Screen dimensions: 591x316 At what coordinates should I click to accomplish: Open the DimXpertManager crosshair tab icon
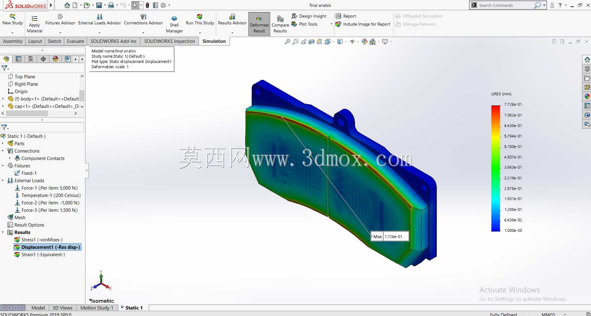[x=43, y=59]
